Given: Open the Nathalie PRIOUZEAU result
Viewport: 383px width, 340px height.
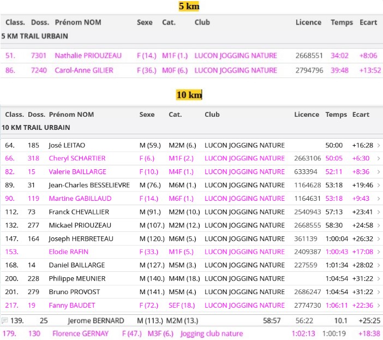Looking at the screenshot, I should pos(88,56).
